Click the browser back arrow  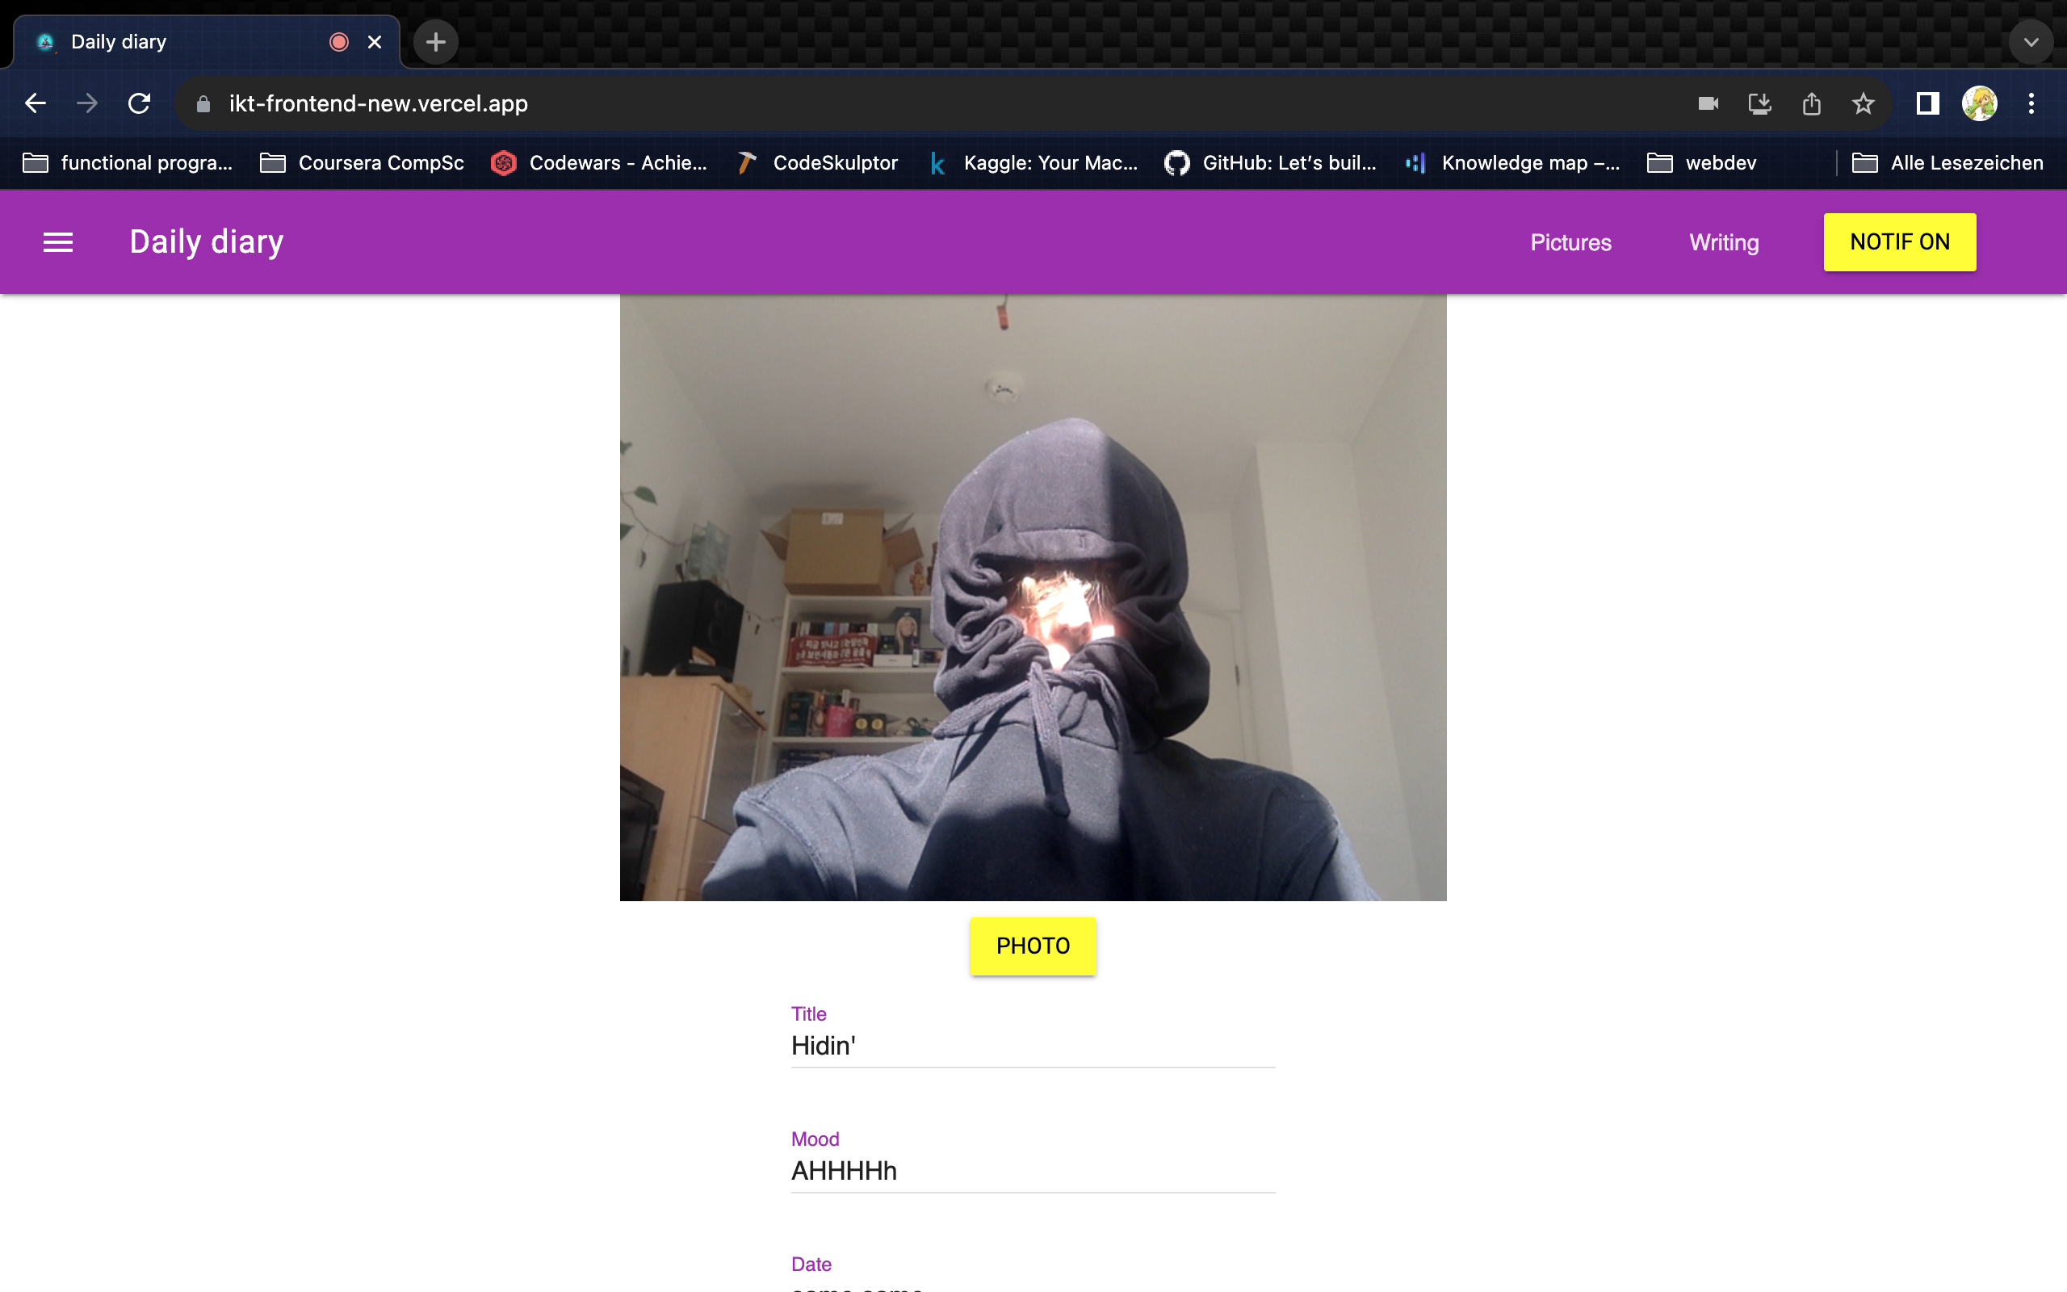coord(35,103)
